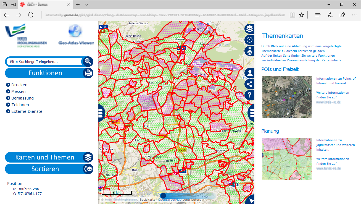The height and width of the screenshot is (204, 361).
Task: Click the Marl label on the map
Action: coord(147,126)
